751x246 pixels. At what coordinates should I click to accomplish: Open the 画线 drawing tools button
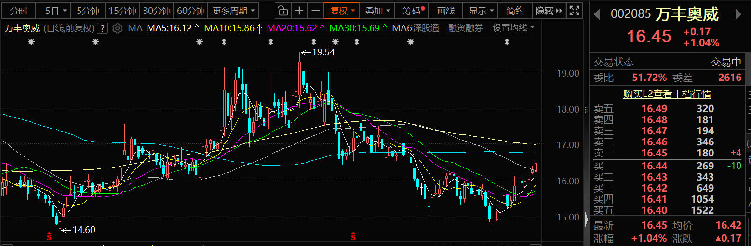446,11
